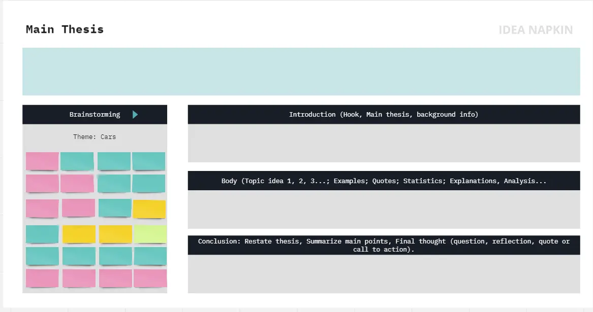Viewport: 593px width, 312px height.
Task: Select the Conclusion section header bar
Action: coord(384,245)
